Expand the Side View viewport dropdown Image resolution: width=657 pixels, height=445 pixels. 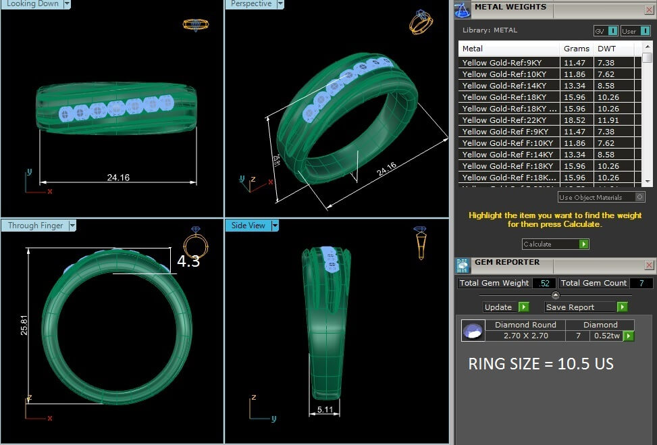pyautogui.click(x=275, y=226)
